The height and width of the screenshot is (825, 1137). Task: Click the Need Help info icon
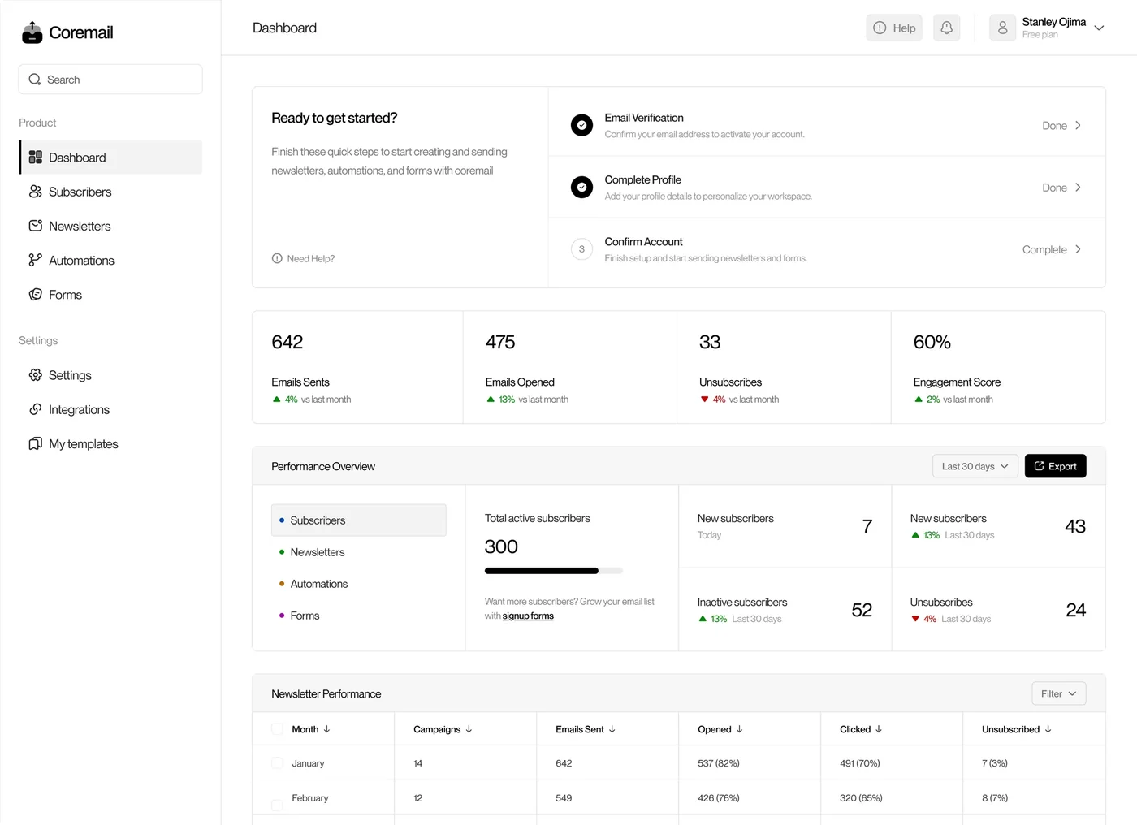[277, 258]
